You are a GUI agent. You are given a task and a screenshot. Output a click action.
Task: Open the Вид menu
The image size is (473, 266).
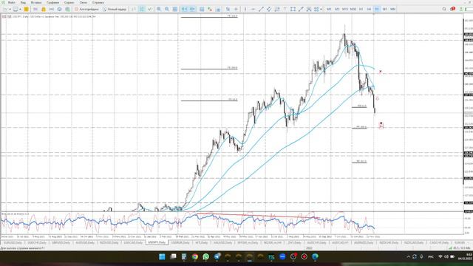[23, 2]
